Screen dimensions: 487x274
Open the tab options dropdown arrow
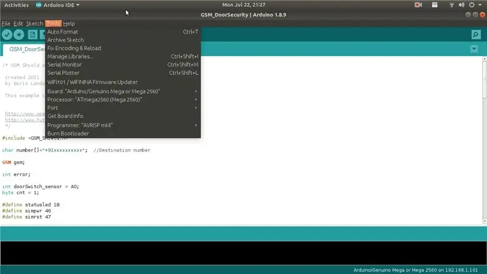tap(474, 49)
